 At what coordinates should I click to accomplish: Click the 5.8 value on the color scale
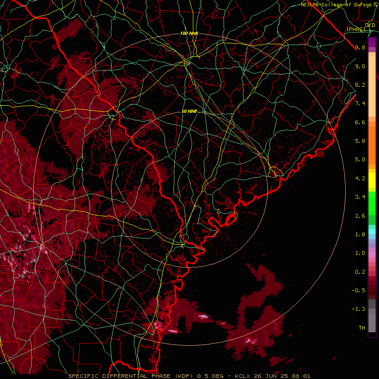(x=360, y=141)
